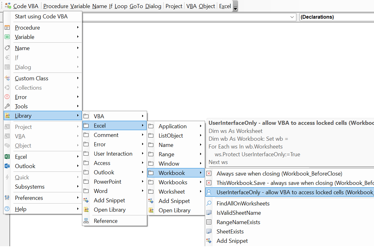Click the folder icon beside Range
374x249 pixels.
coord(151,154)
